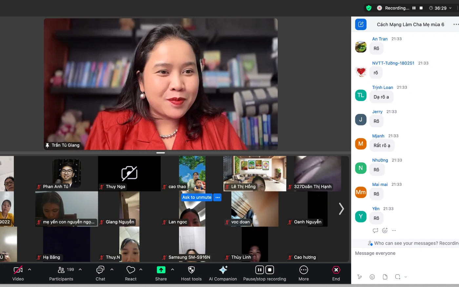This screenshot has height=287, width=459.
Task: Open three-dot menu beside Ask to unmute
Action: [217, 197]
